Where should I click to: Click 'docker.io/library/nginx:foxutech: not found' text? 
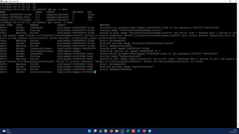(173, 61)
